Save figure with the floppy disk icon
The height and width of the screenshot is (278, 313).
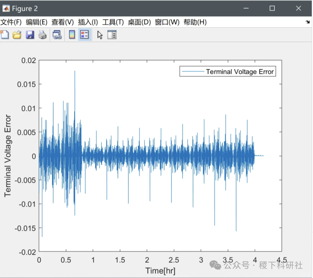[x=30, y=35]
